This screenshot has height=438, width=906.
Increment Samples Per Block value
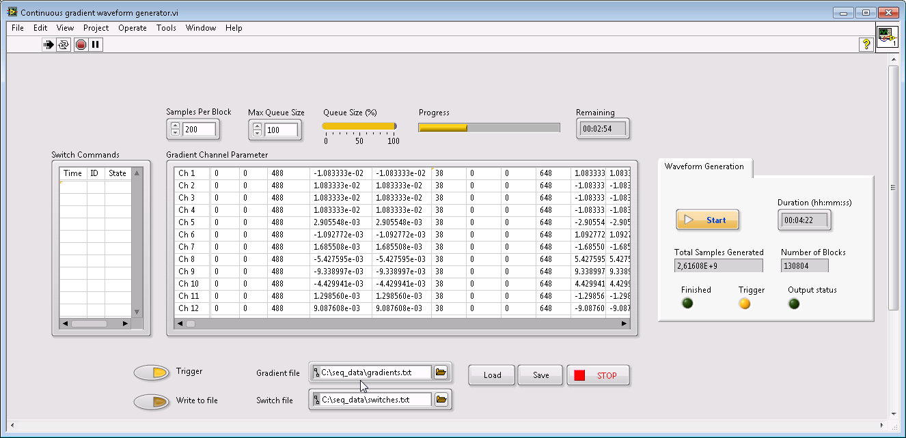(x=175, y=126)
